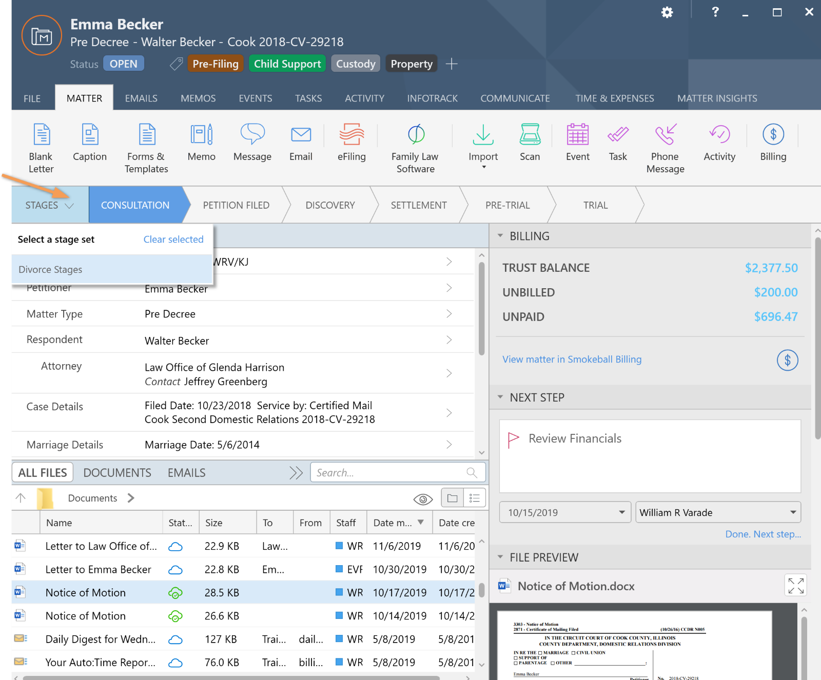Click the file list horizontal scrollbar
821x680 pixels.
pyautogui.click(x=231, y=677)
